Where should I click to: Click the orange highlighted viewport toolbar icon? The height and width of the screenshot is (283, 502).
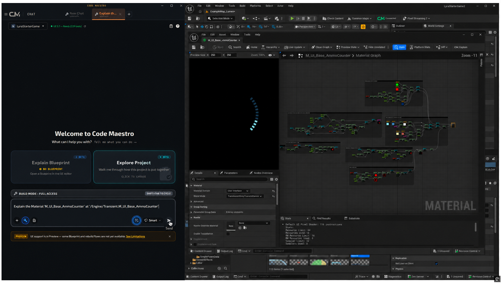363,27
